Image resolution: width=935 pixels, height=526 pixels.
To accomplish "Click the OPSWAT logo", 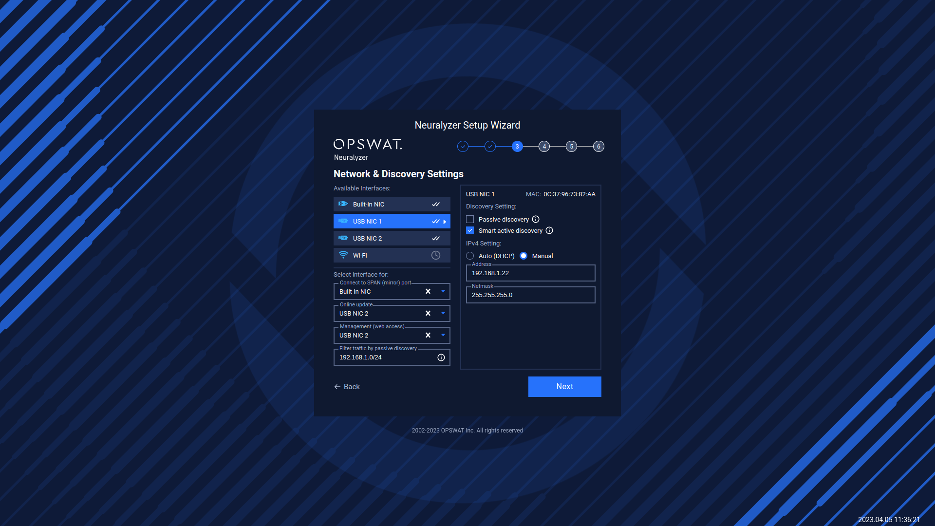I will (x=368, y=144).
